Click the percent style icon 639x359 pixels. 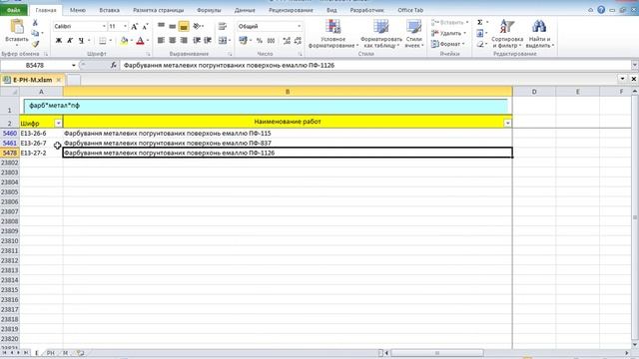pyautogui.click(x=260, y=40)
